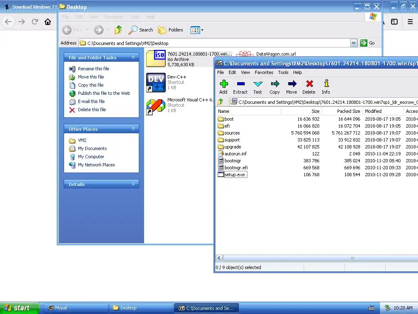Click the 7-Zip horizontal scrollbar left arrow
Screen dimensions: 418x314
tap(219, 258)
